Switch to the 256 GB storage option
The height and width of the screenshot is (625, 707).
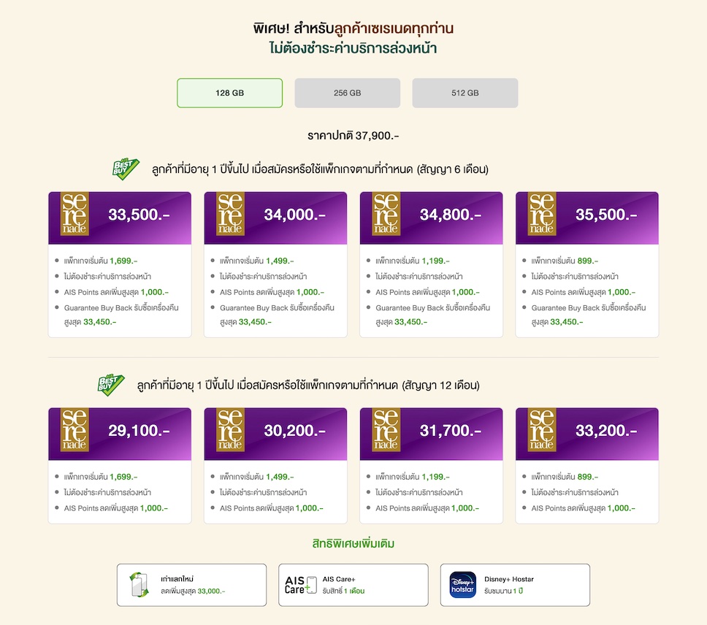pos(347,93)
